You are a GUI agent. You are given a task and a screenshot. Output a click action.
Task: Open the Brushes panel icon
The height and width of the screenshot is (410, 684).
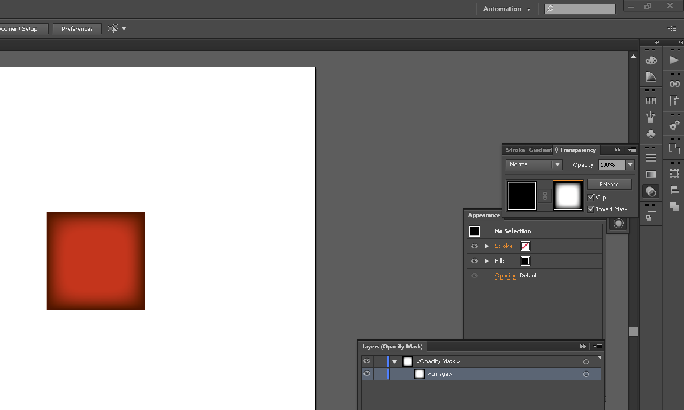point(651,117)
